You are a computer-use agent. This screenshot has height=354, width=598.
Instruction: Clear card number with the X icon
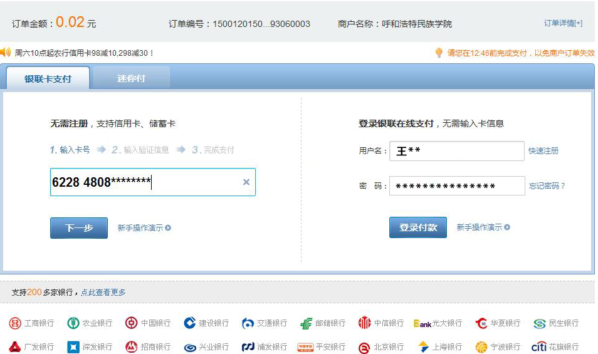pyautogui.click(x=246, y=182)
